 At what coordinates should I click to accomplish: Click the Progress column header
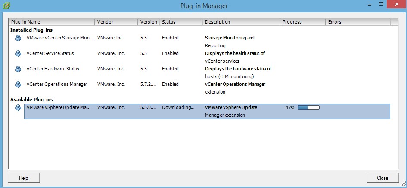[x=303, y=22]
